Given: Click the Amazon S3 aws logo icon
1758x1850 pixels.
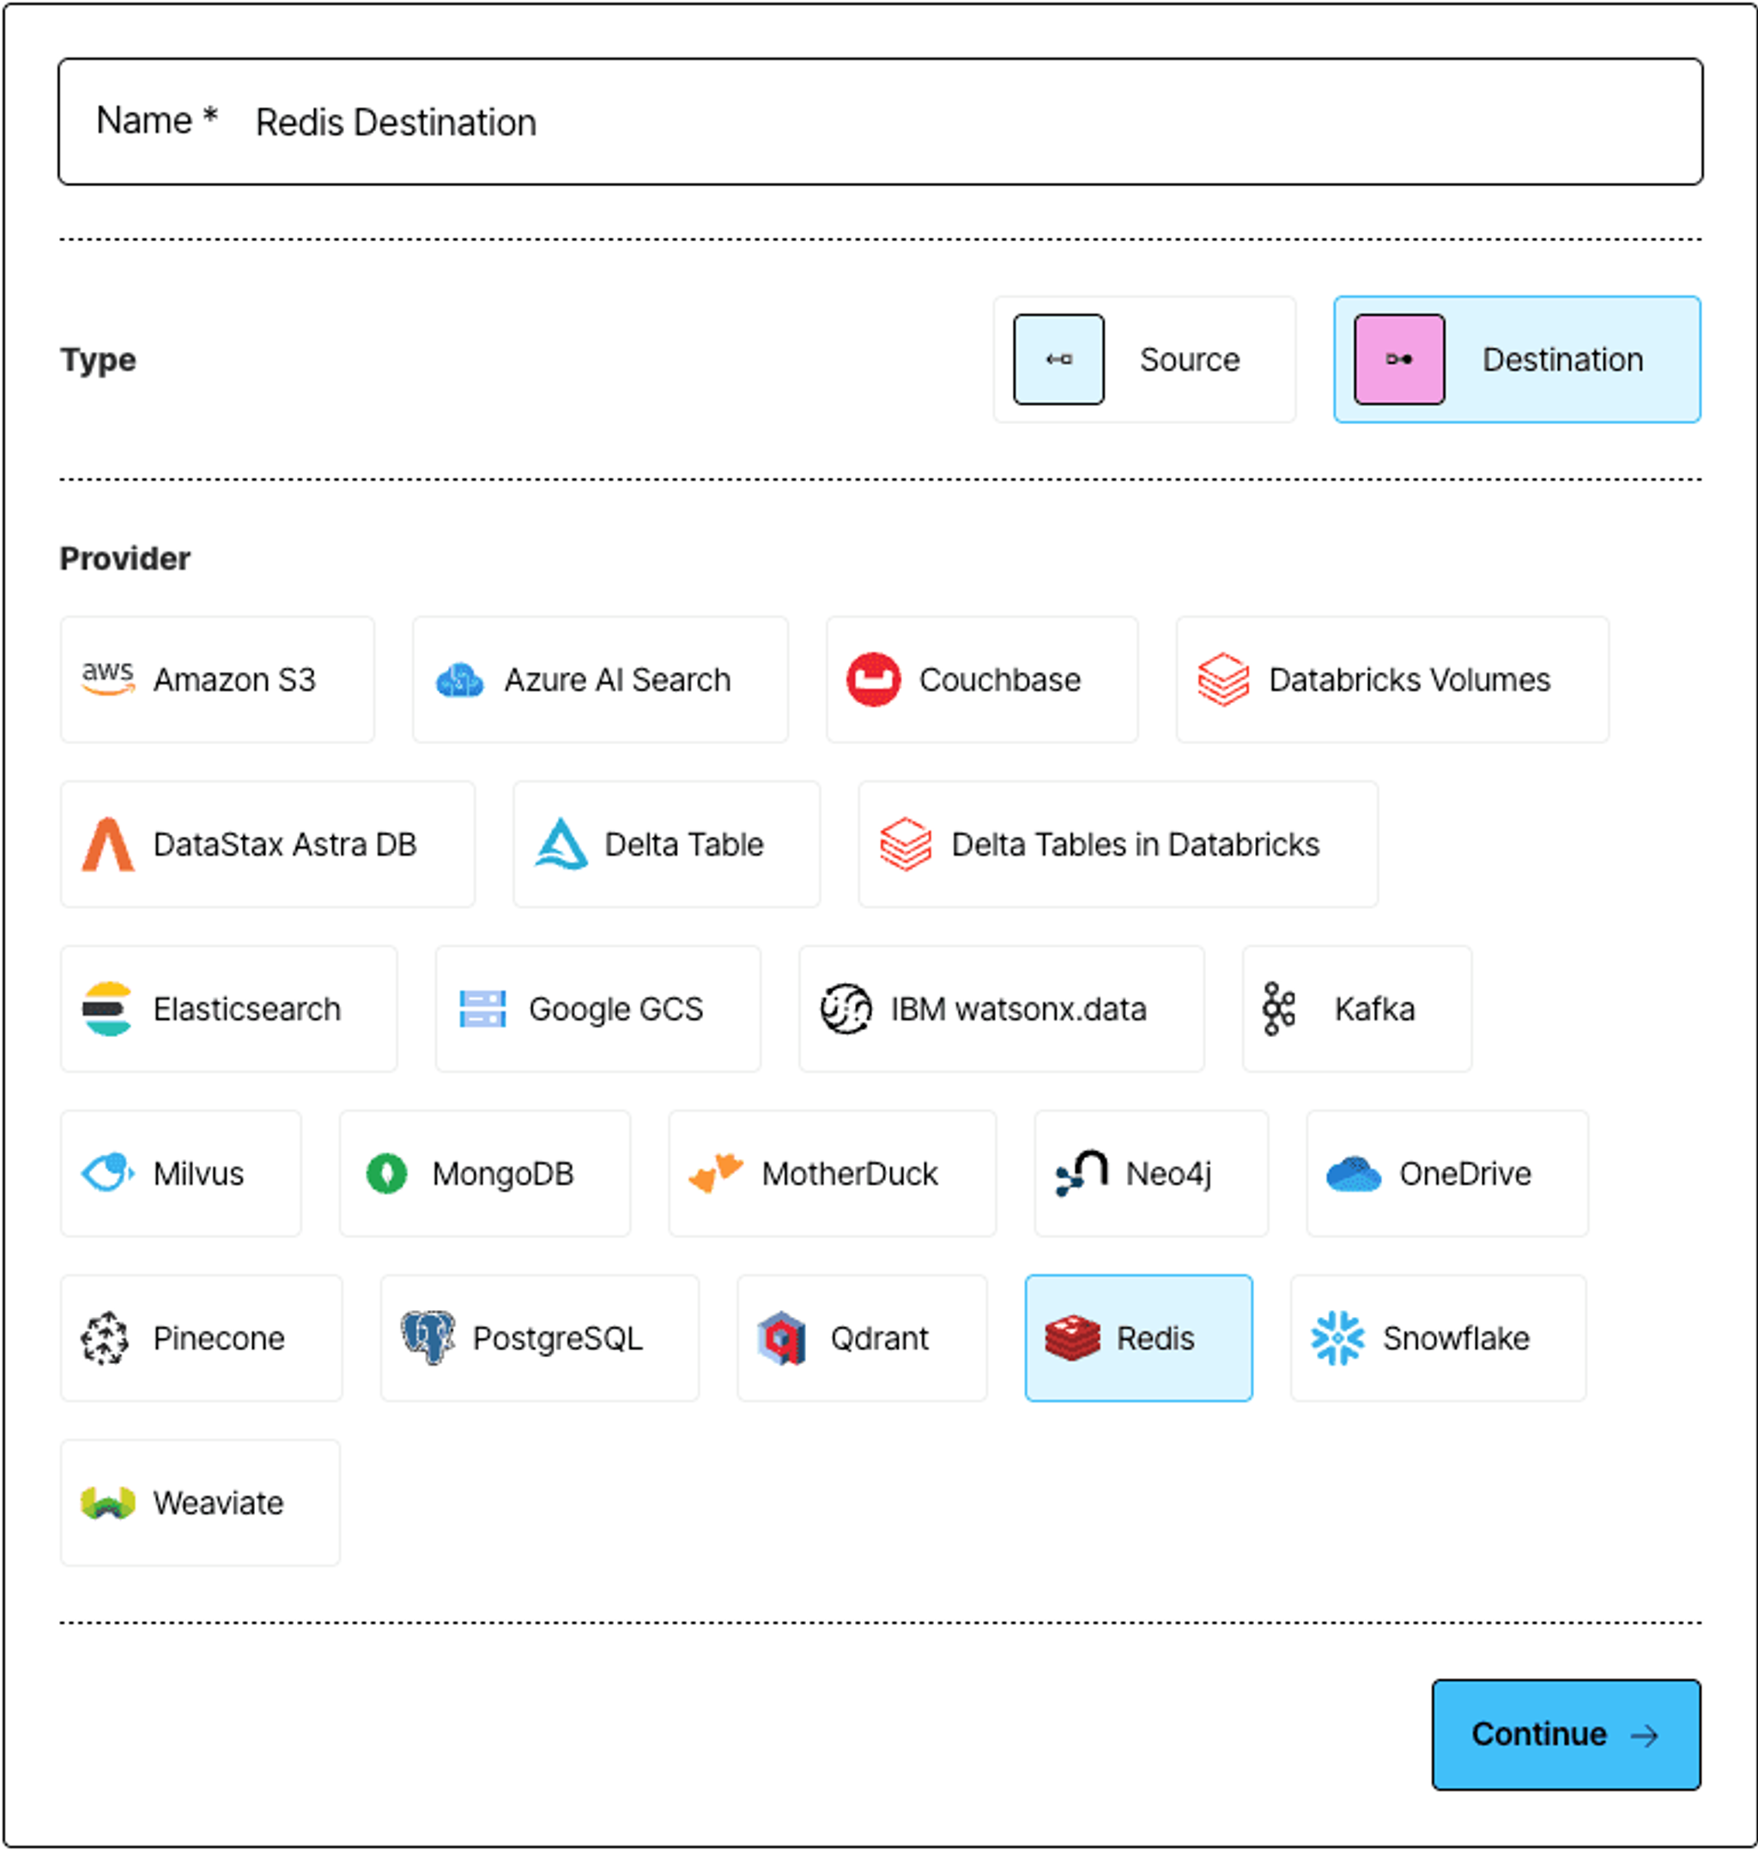Looking at the screenshot, I should point(108,678).
